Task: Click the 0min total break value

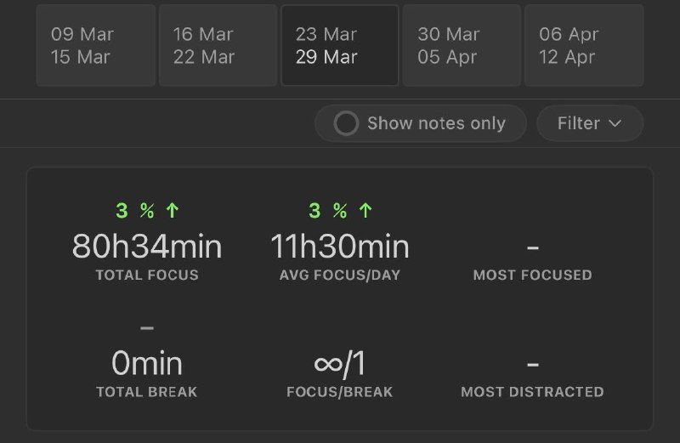Action: (x=147, y=364)
